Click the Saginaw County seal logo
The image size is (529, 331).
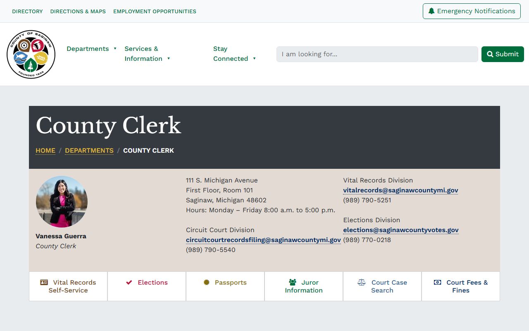pos(31,54)
